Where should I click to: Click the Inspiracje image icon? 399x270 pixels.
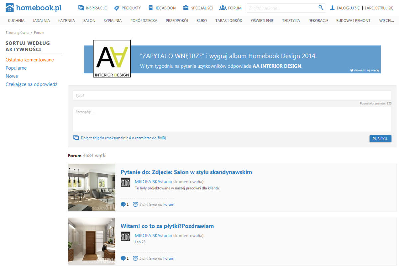coord(81,8)
